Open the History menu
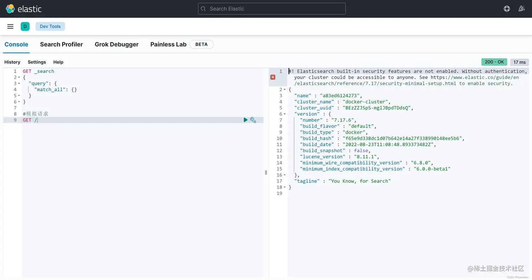The width and height of the screenshot is (532, 280). [12, 62]
